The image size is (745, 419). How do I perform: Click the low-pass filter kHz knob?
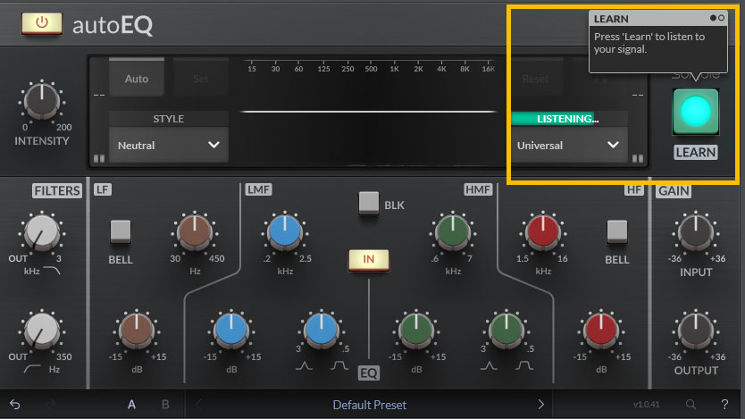tap(42, 231)
